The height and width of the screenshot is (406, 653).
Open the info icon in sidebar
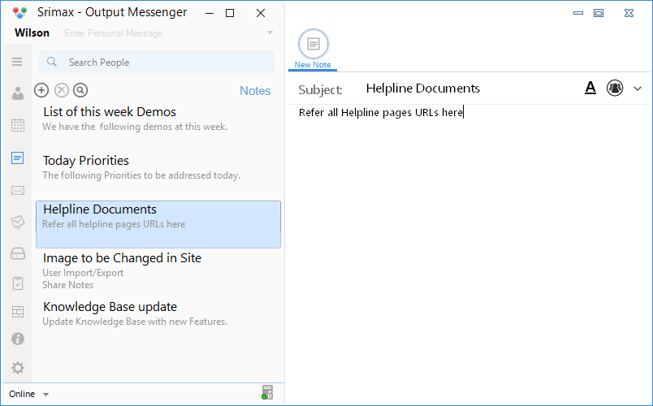click(18, 339)
